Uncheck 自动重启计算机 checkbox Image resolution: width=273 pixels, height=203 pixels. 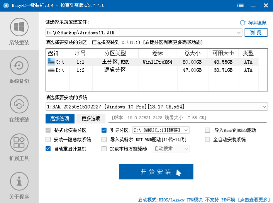[48, 149]
